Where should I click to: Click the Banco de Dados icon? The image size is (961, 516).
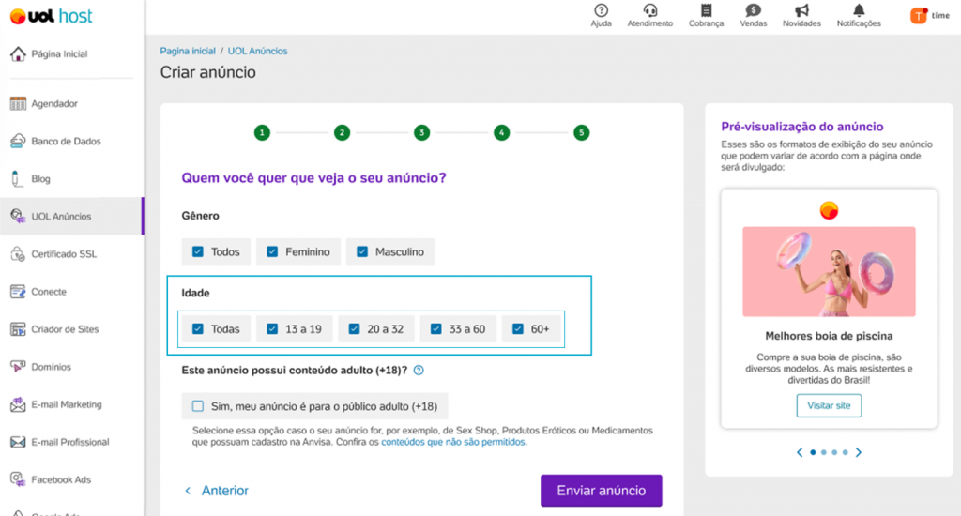pyautogui.click(x=18, y=141)
